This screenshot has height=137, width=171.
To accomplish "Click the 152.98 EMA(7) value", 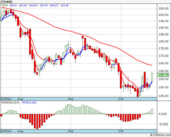I will pos(65,6).
